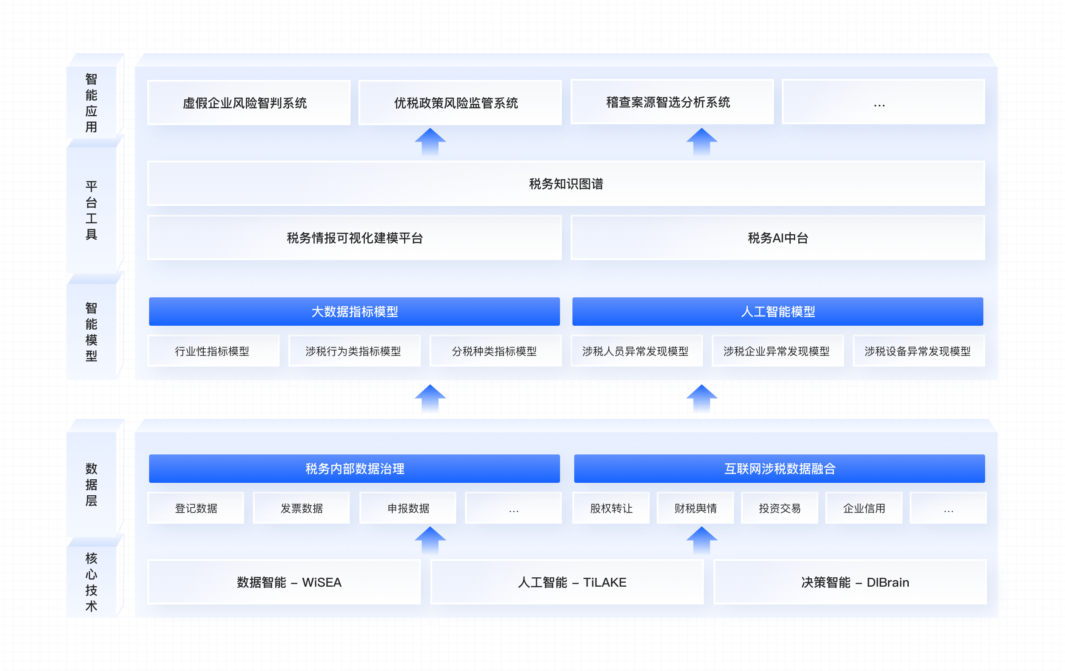Click the ellipsis cell after 申报数据
The width and height of the screenshot is (1065, 671).
click(x=513, y=508)
